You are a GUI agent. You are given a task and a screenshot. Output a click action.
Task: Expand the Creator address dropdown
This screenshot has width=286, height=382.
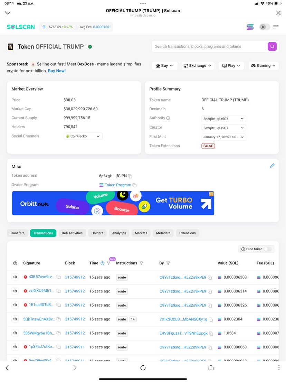click(224, 128)
